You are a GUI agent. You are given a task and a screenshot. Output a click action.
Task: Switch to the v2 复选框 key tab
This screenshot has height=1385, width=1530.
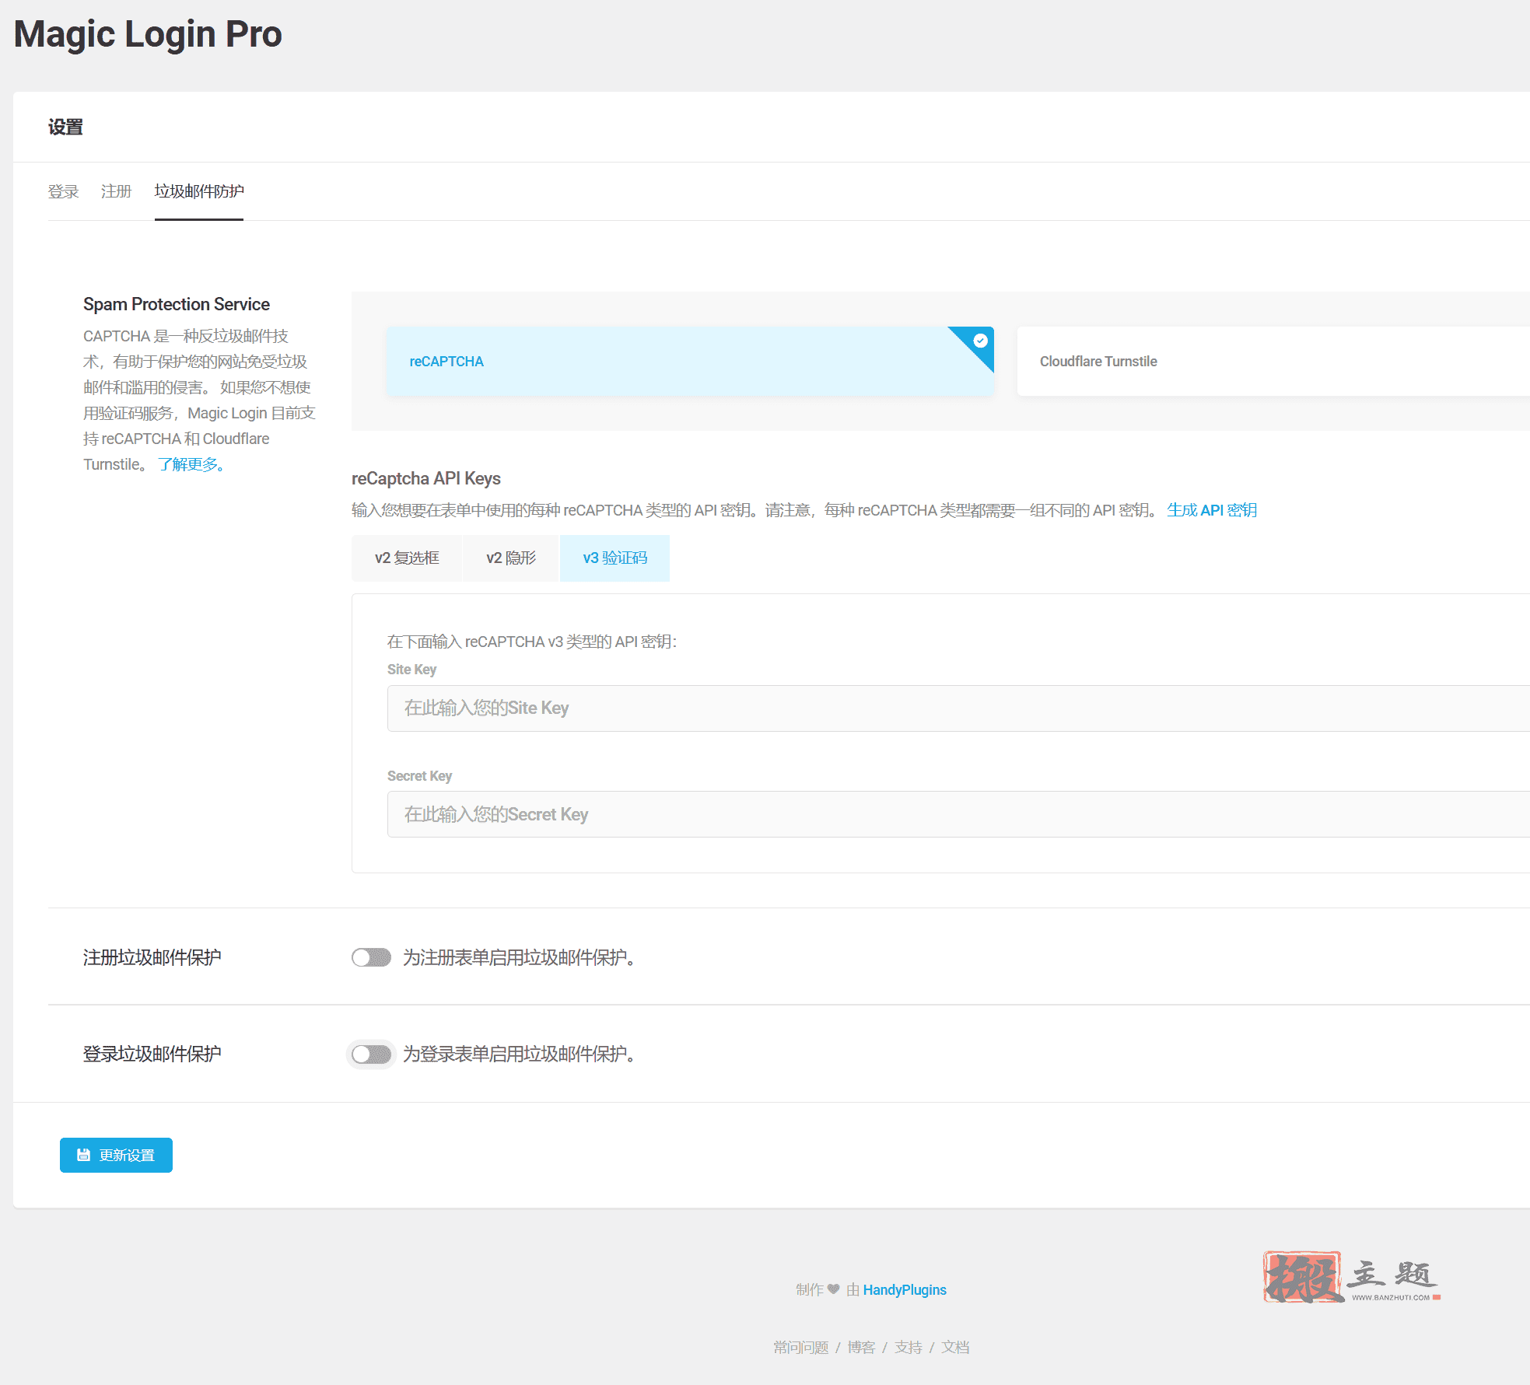click(407, 558)
